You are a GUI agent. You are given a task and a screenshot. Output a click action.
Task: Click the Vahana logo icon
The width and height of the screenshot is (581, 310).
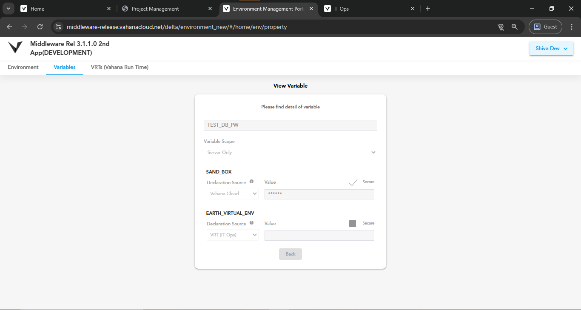point(15,47)
